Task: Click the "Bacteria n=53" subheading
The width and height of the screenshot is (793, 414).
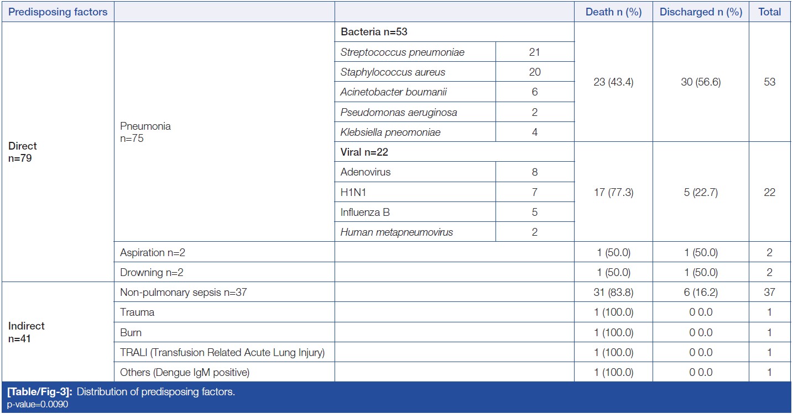Action: 374,32
